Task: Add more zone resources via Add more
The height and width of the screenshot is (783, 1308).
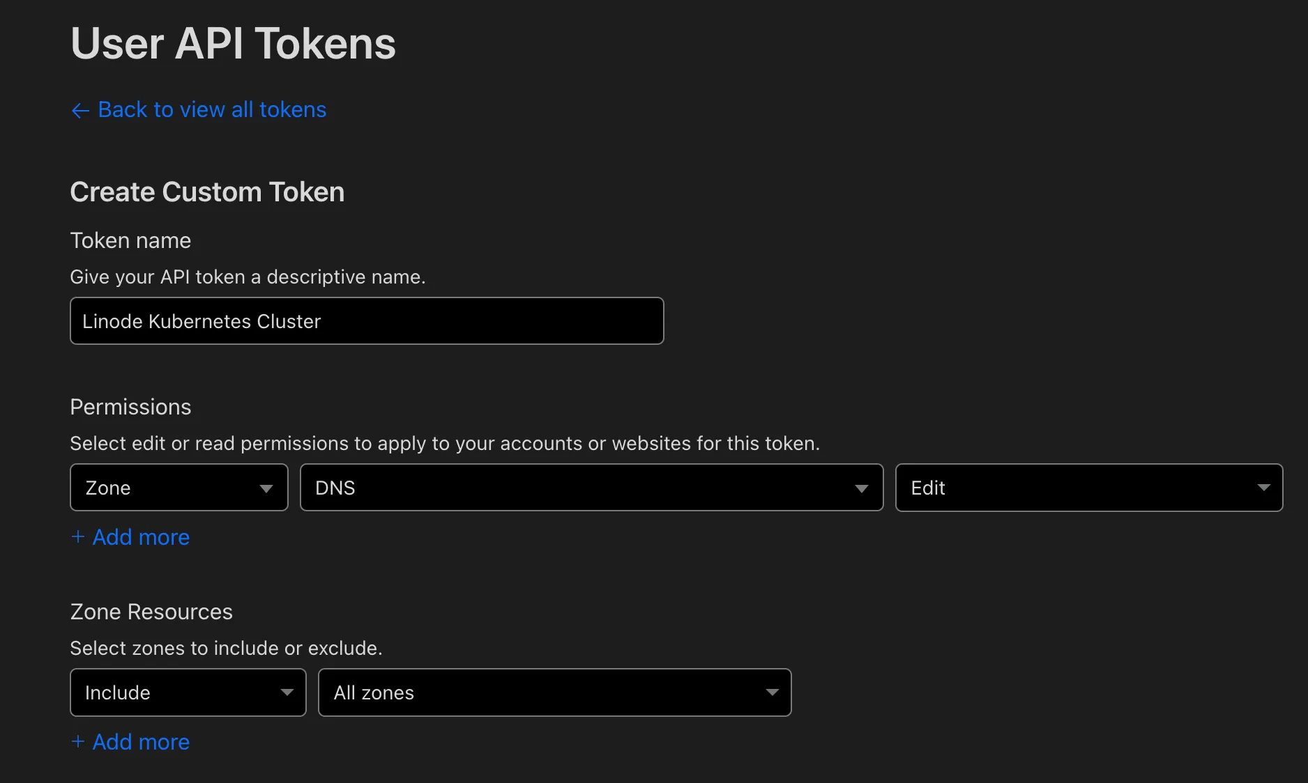Action: 130,742
